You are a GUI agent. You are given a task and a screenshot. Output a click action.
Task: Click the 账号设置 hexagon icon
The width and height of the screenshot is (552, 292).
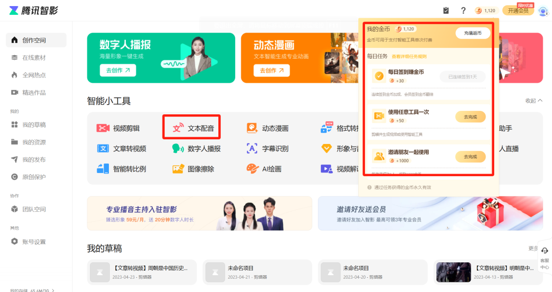pyautogui.click(x=14, y=241)
